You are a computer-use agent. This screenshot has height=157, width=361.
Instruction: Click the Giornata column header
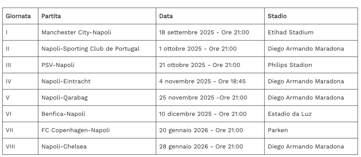click(x=18, y=16)
